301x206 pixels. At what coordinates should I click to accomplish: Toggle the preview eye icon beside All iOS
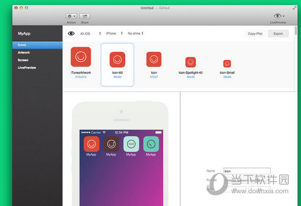[71, 34]
